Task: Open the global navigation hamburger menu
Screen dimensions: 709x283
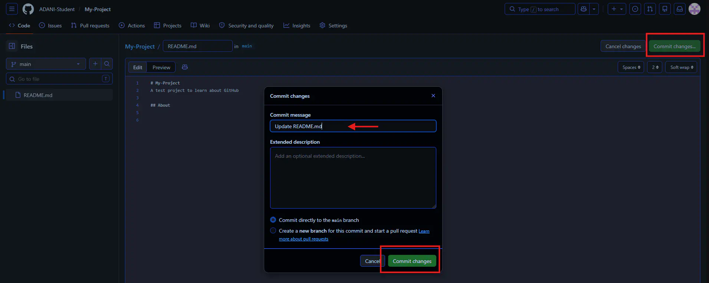Action: (12, 9)
